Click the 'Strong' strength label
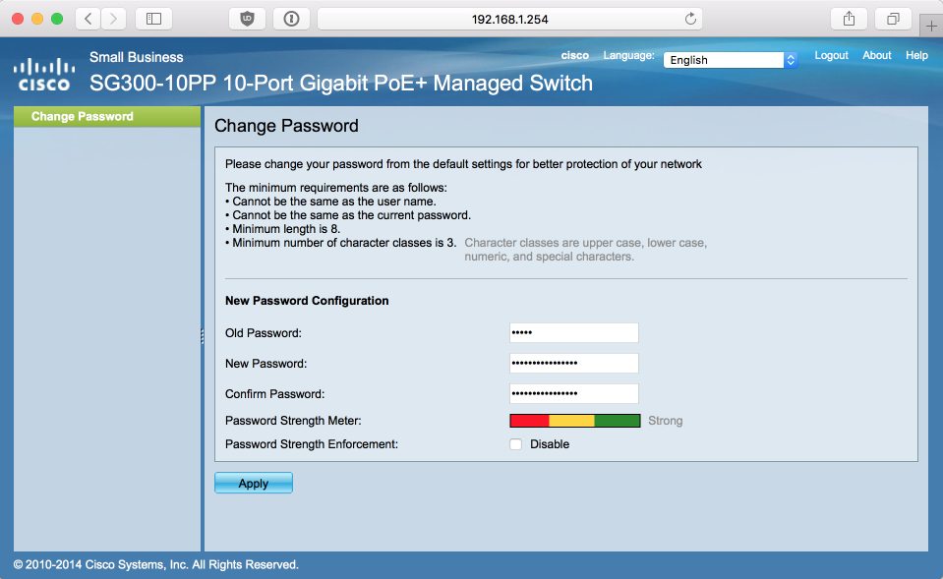Image resolution: width=943 pixels, height=579 pixels. [665, 421]
